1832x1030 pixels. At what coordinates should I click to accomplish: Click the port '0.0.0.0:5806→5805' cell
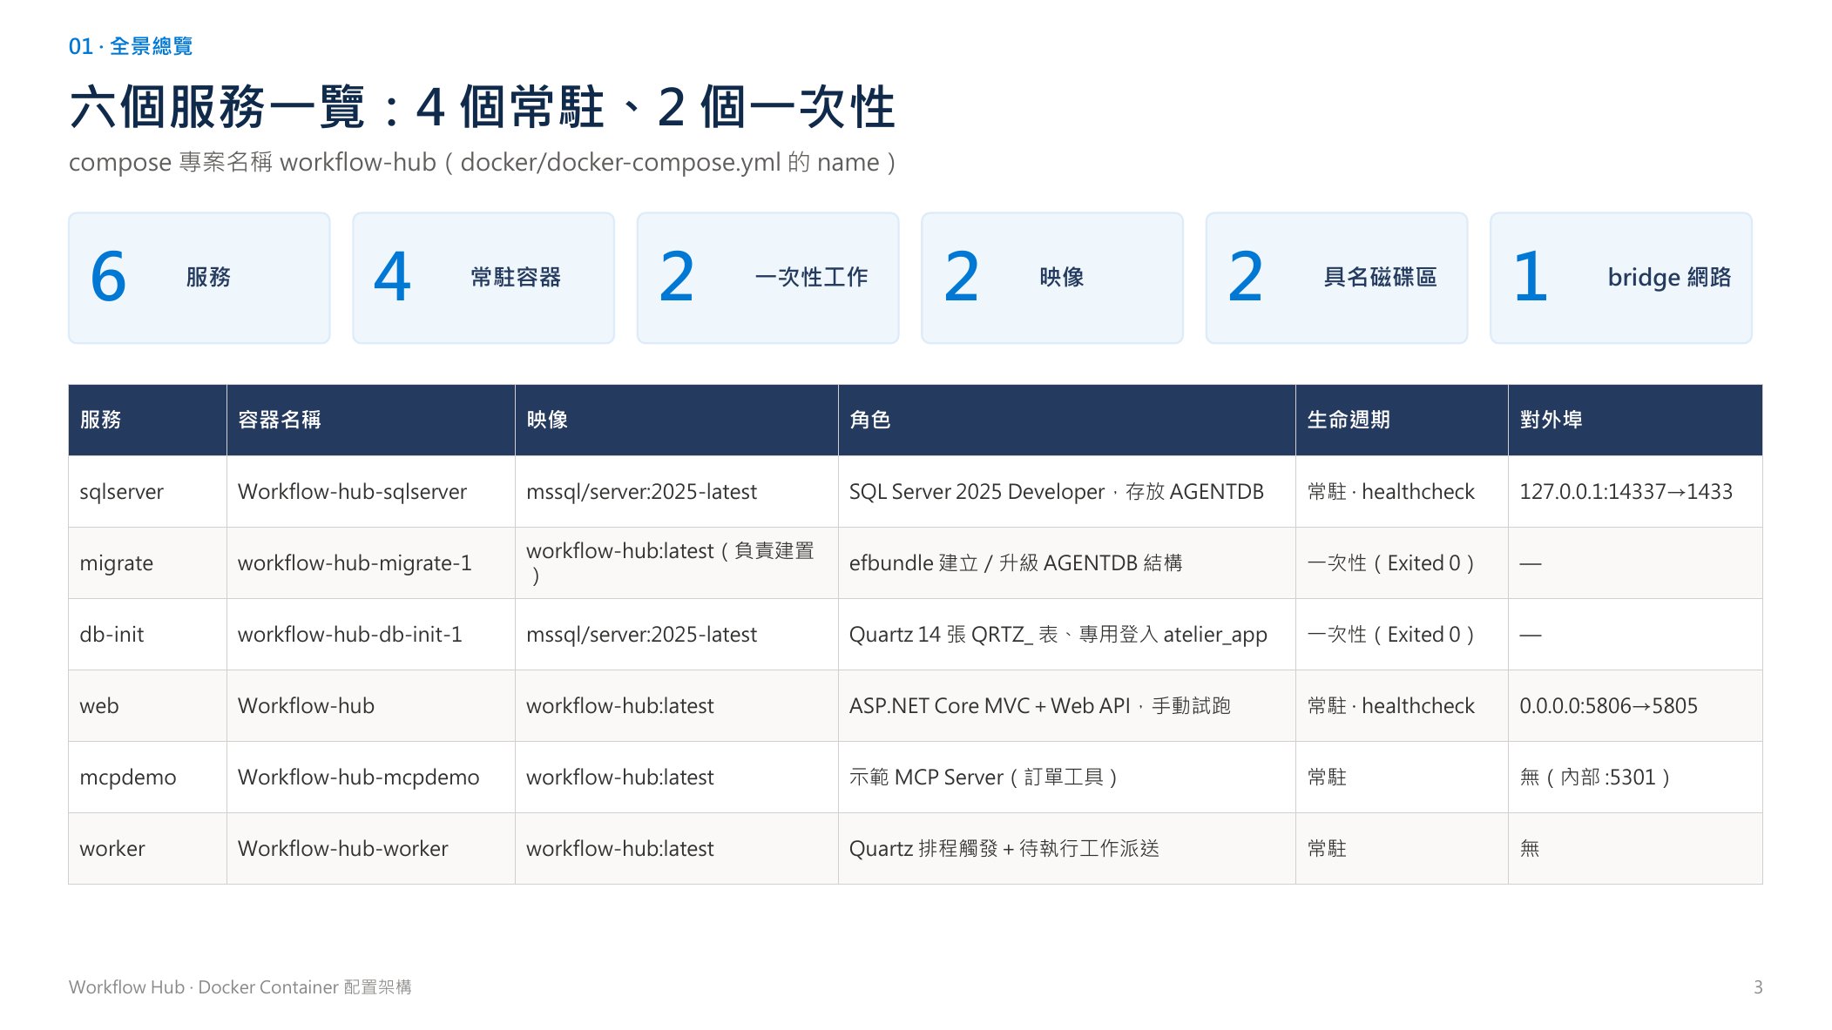(x=1635, y=706)
